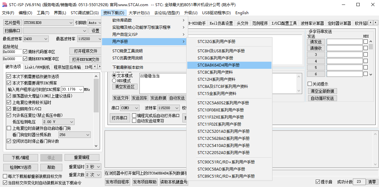Open the 编程(O) menu

[26, 13]
